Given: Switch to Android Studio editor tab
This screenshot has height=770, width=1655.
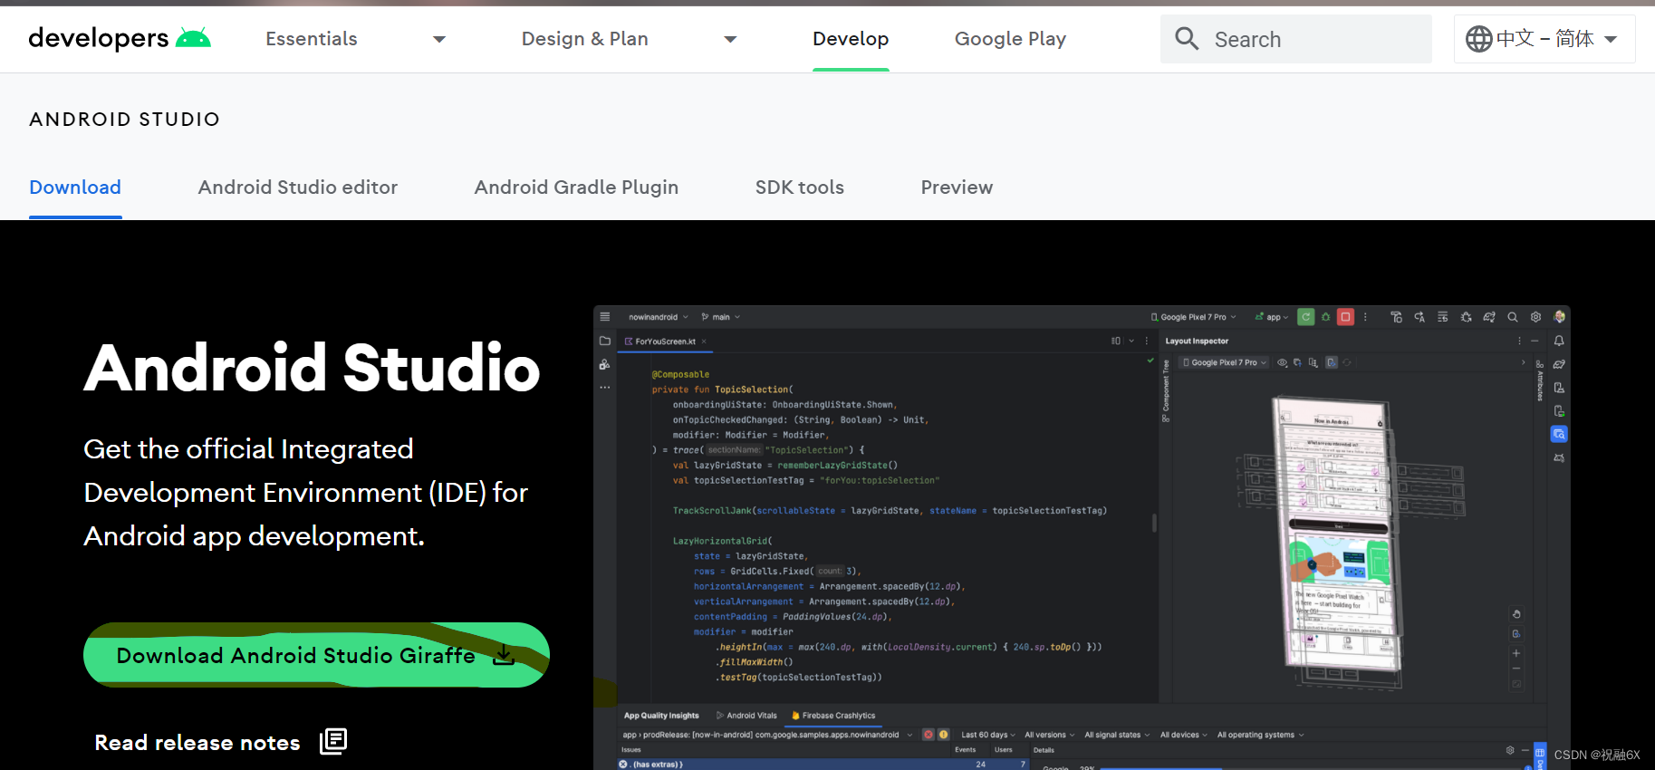Looking at the screenshot, I should point(298,188).
